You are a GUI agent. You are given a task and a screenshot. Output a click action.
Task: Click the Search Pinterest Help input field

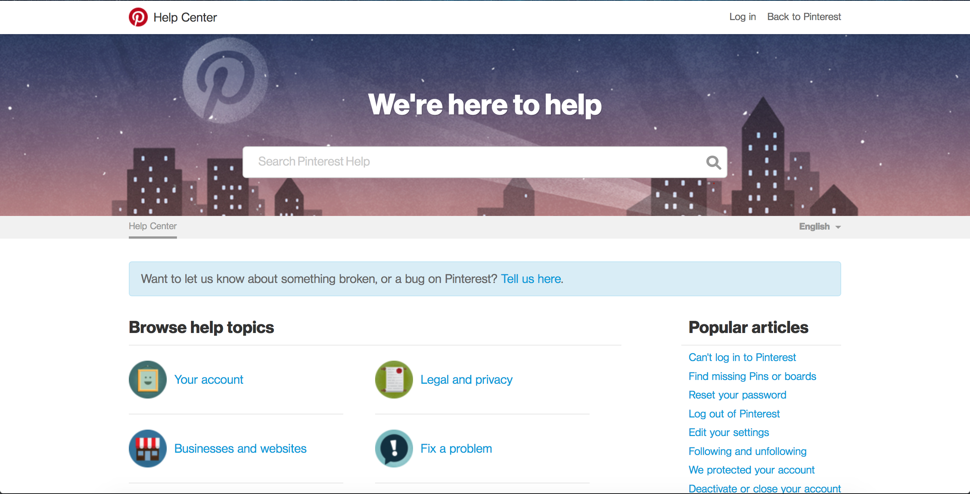pos(485,161)
